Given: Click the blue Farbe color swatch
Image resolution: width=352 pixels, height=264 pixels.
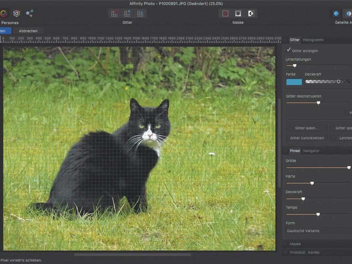Looking at the screenshot, I should pyautogui.click(x=294, y=82).
